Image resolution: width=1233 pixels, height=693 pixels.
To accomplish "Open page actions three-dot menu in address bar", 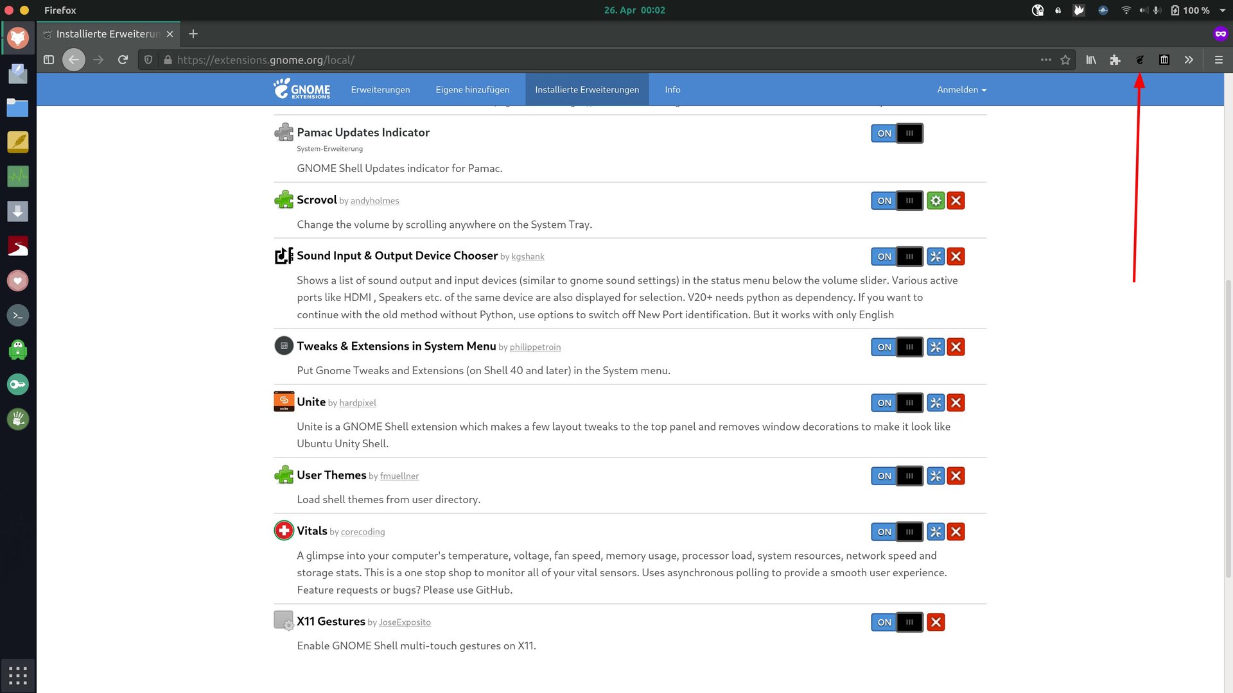I will point(1046,60).
